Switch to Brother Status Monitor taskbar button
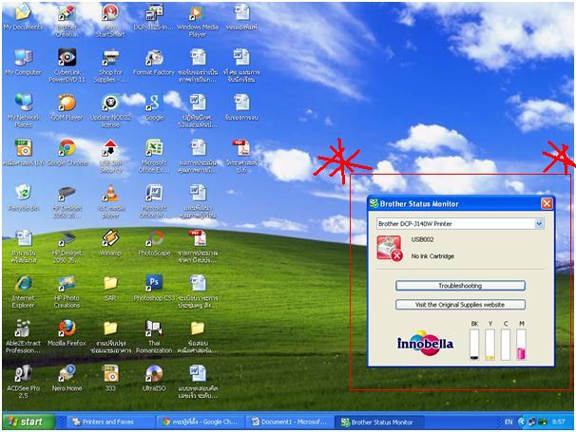 (x=379, y=422)
